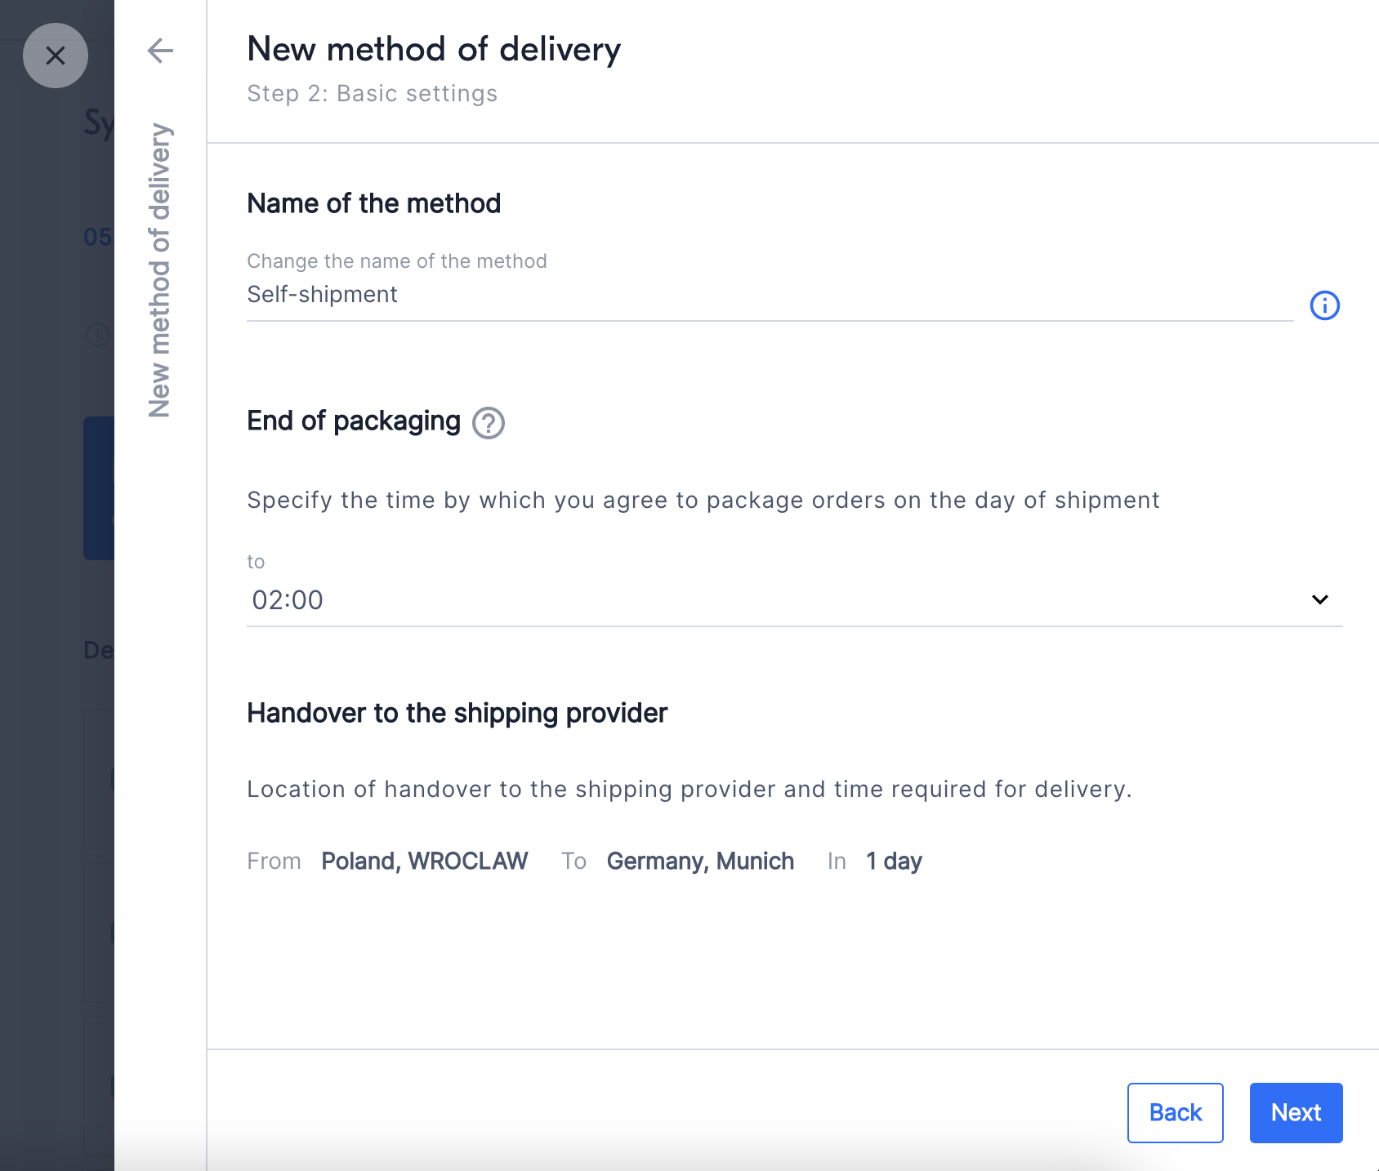
Task: Click the End of packaging heading
Action: (x=354, y=421)
